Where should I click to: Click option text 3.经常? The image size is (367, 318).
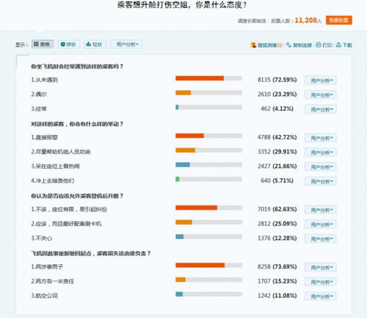coord(39,109)
